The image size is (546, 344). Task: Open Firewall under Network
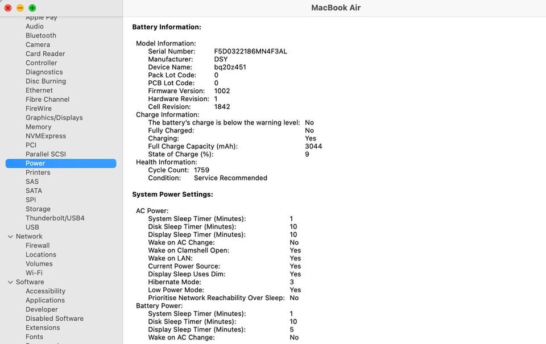click(x=38, y=246)
